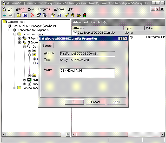Click the Value column header
The width and height of the screenshot is (166, 143).
155,28
